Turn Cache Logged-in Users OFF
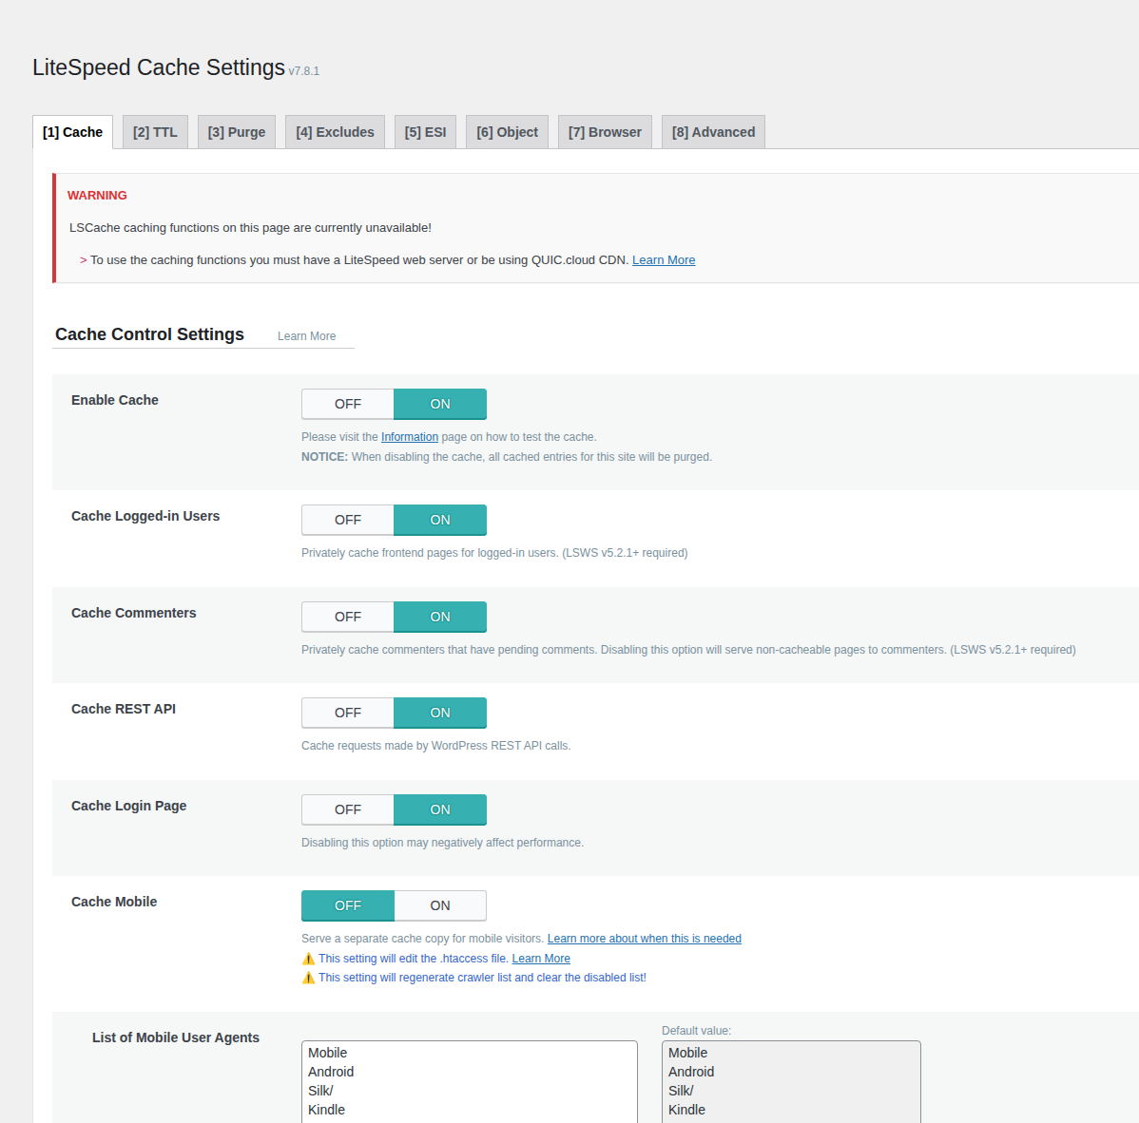The image size is (1139, 1123). coord(348,520)
